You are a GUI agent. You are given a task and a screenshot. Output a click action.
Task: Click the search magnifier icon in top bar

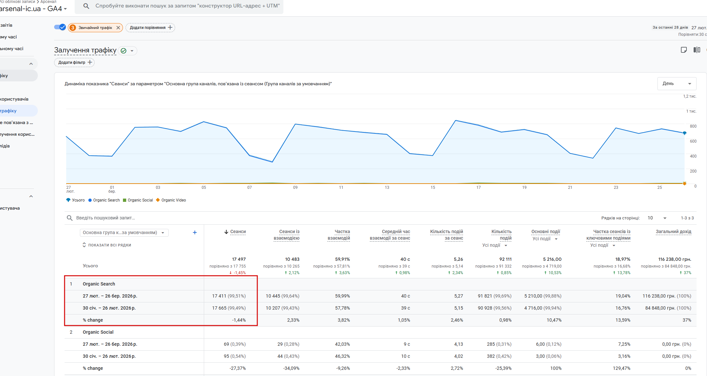86,6
